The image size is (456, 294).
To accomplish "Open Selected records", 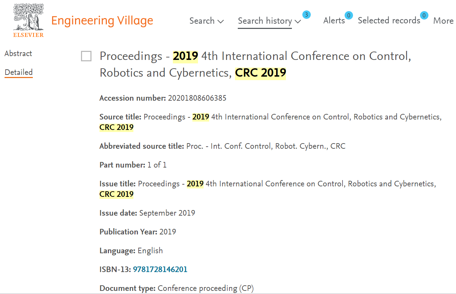I will pos(389,21).
